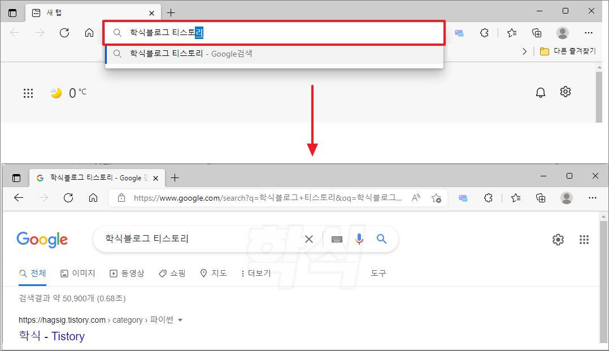Open notifications bell on new tab page

[x=541, y=93]
